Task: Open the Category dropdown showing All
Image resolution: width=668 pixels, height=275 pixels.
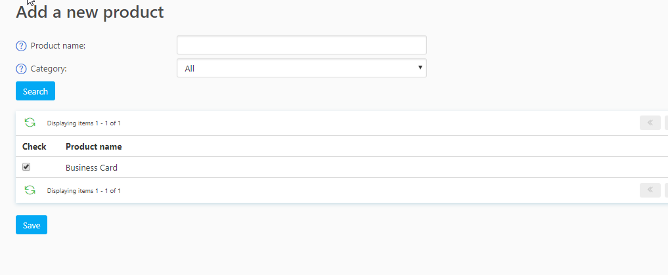Action: coord(301,68)
